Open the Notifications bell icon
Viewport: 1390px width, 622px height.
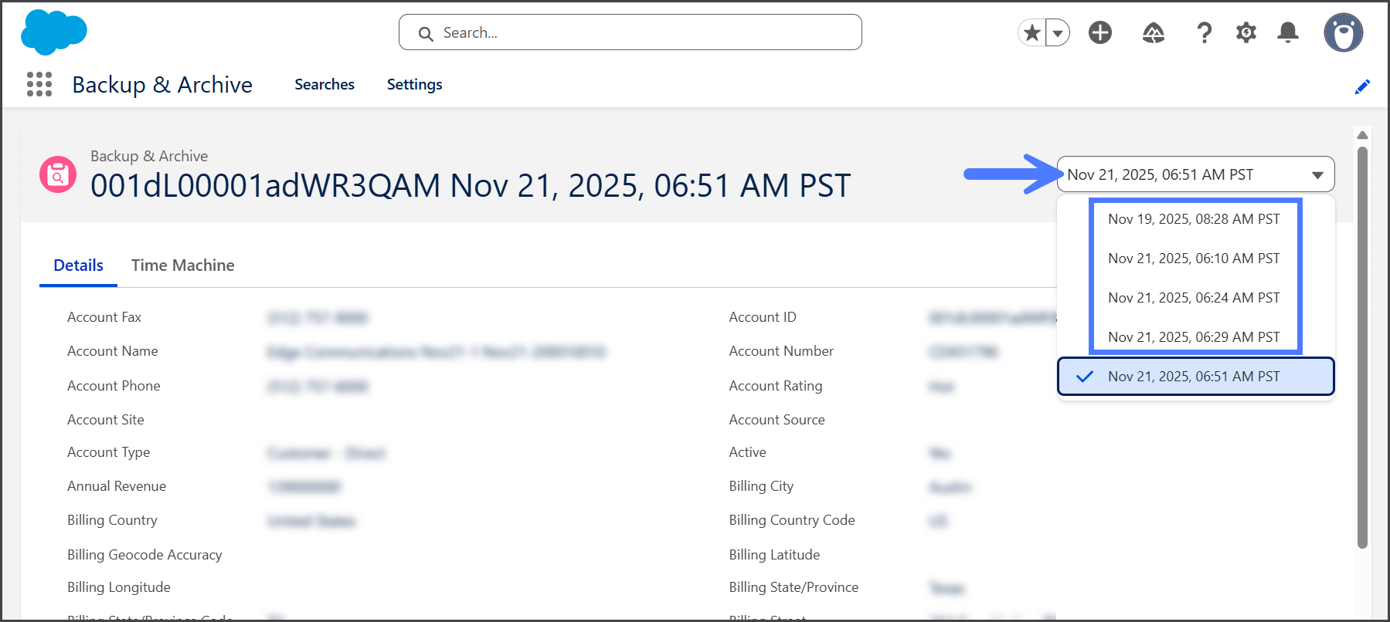[x=1287, y=32]
